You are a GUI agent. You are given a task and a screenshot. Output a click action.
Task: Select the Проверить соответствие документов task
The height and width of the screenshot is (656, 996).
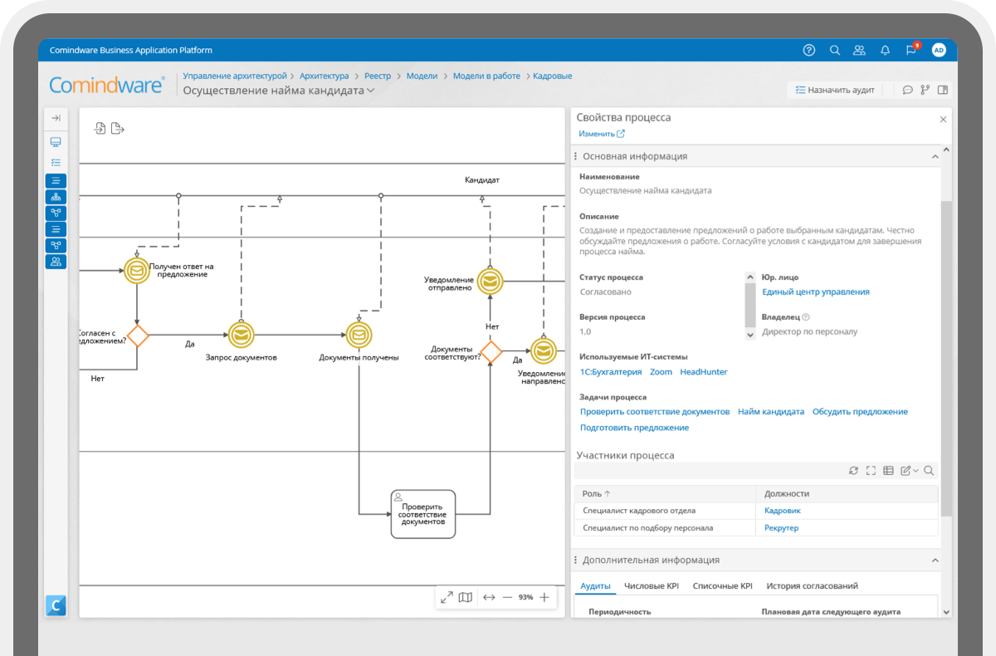point(423,514)
